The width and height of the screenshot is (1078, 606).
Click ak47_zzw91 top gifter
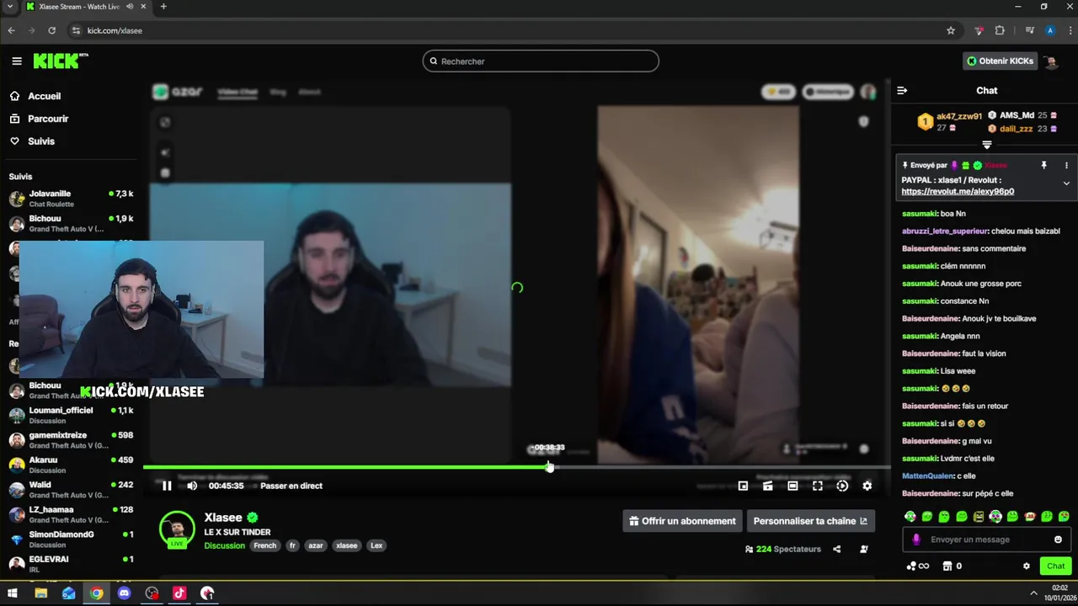coord(959,116)
